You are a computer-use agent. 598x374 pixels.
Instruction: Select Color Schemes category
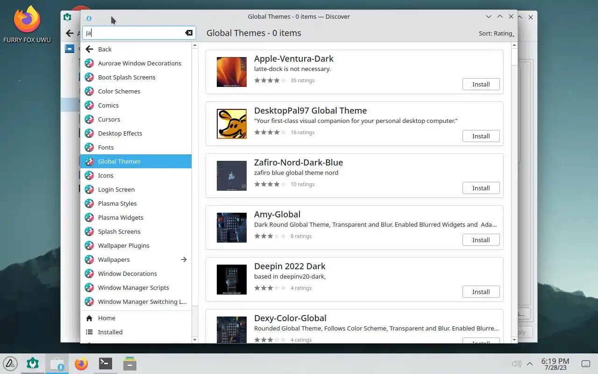pyautogui.click(x=136, y=91)
